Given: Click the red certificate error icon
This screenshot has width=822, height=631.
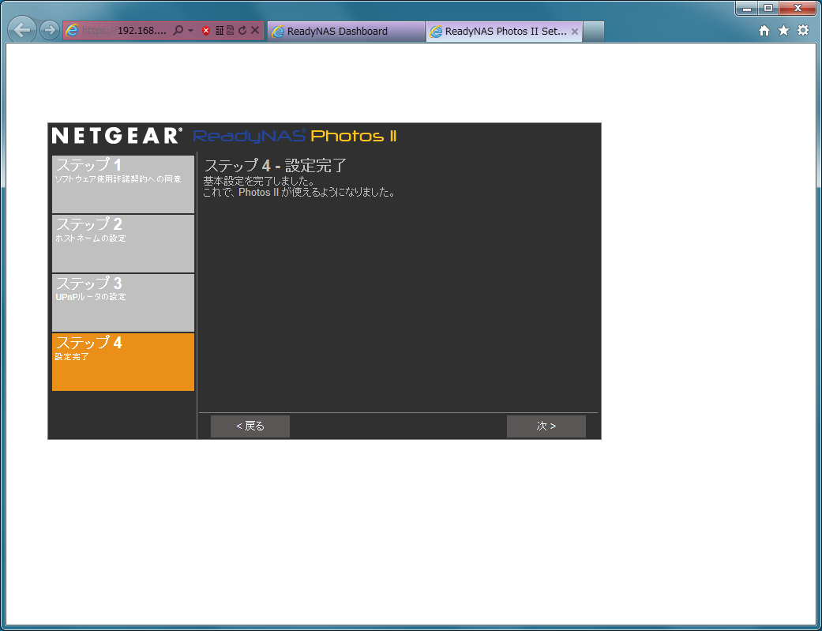Looking at the screenshot, I should pyautogui.click(x=206, y=31).
